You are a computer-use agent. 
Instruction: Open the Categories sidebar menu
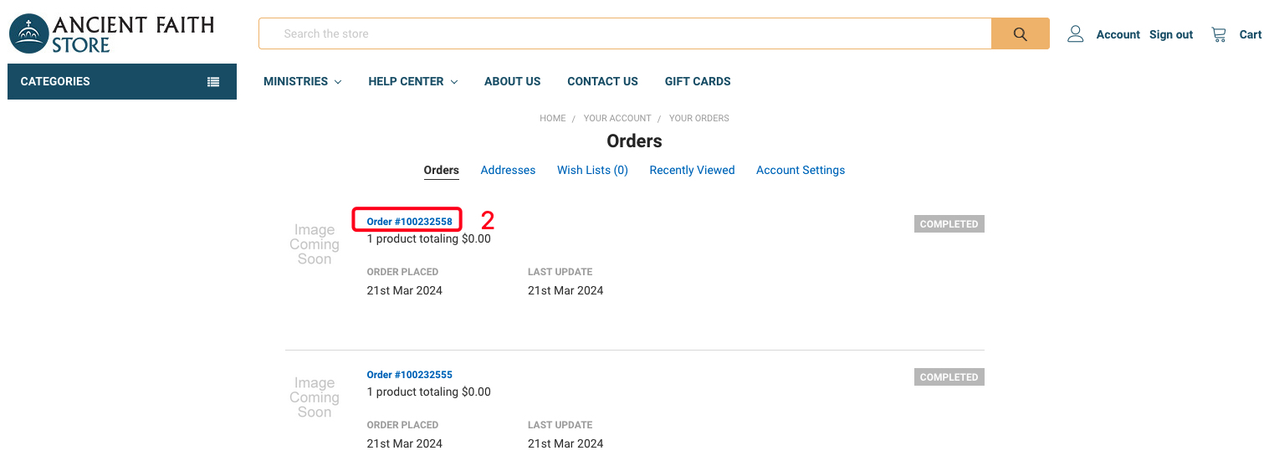[x=122, y=81]
